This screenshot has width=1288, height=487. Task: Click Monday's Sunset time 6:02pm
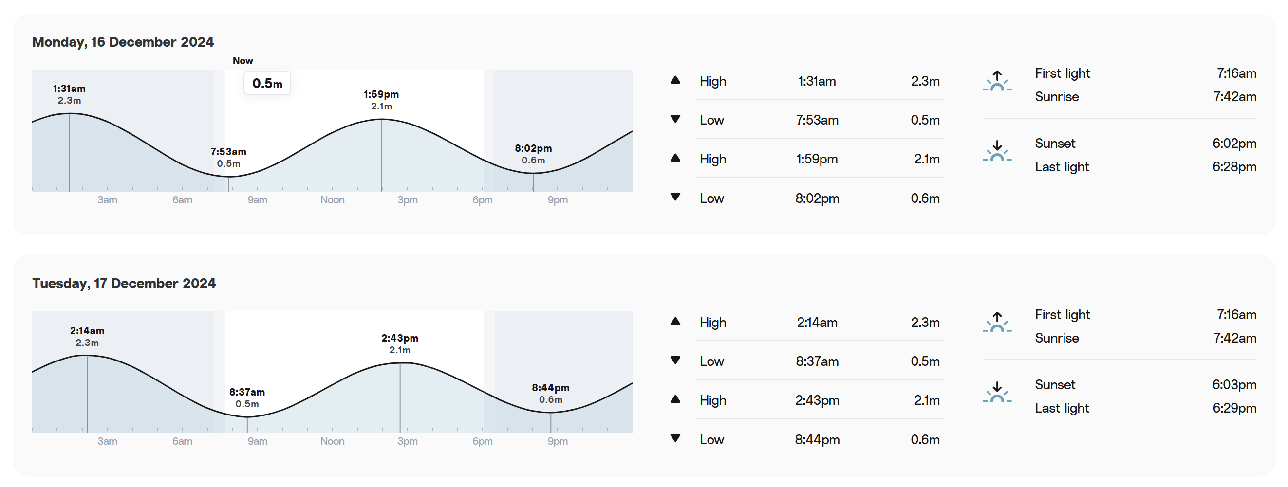[1234, 144]
